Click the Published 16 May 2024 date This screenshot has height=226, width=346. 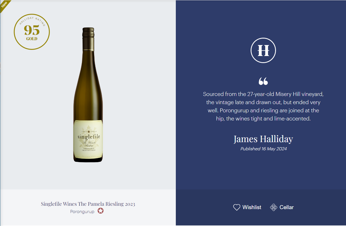tap(264, 149)
